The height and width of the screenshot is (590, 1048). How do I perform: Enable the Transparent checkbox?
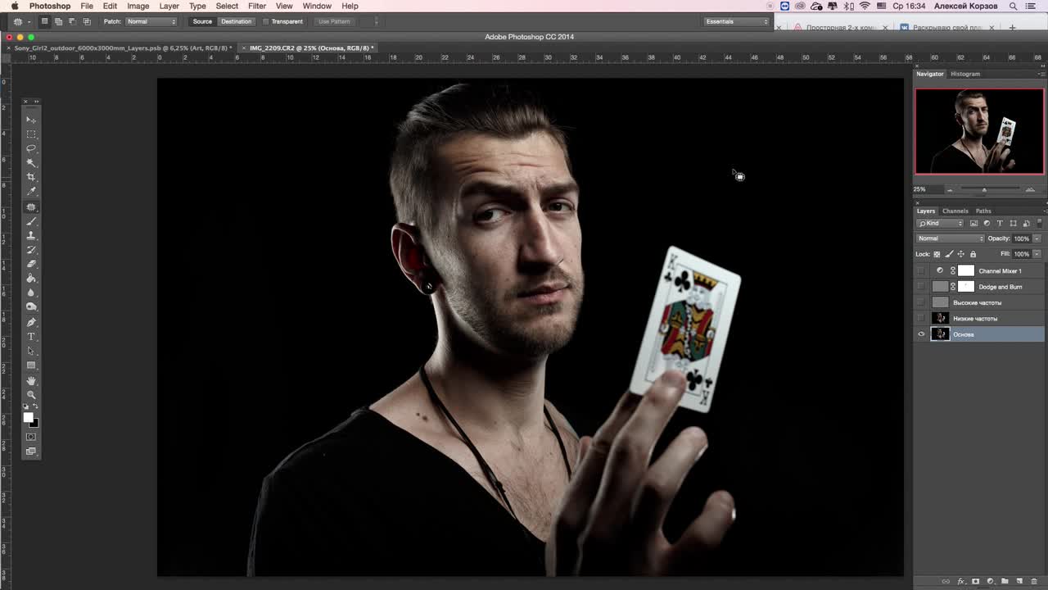(266, 21)
